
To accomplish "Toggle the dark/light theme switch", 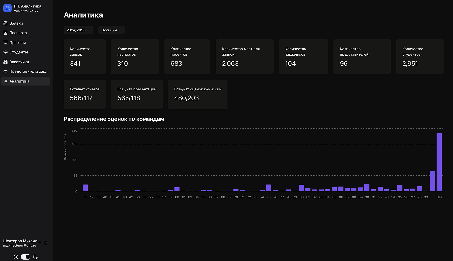I will (x=26, y=257).
